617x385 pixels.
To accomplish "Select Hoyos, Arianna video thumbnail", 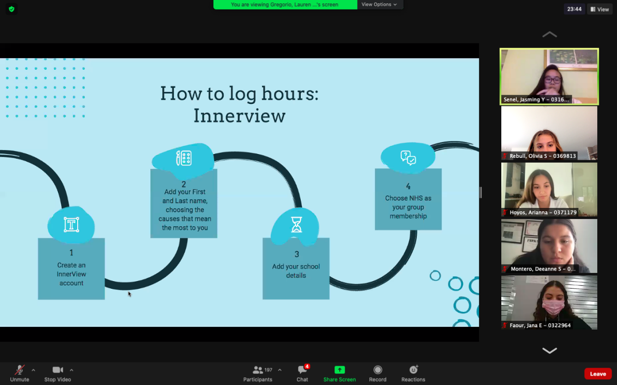I will pyautogui.click(x=550, y=190).
